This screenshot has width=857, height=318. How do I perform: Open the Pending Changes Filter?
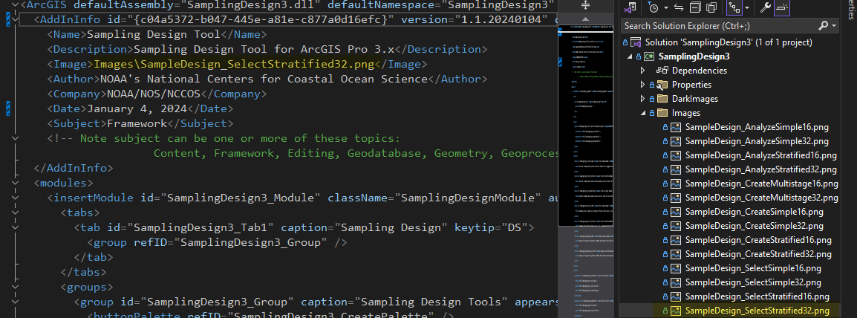(652, 7)
